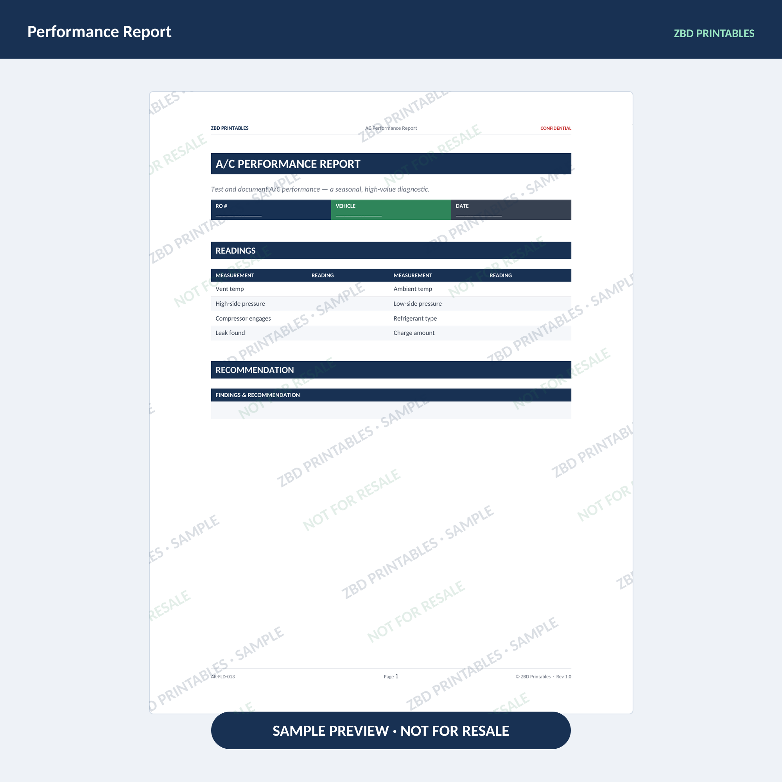782x782 pixels.
Task: Click the High-side pressure row label
Action: [x=240, y=303]
